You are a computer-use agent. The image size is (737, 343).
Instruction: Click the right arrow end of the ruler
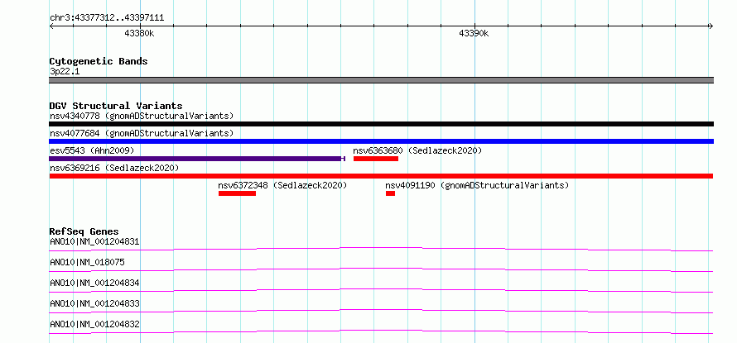[x=711, y=26]
